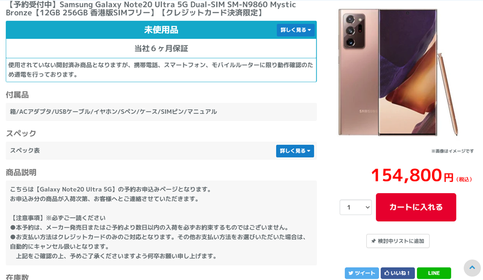Click the Facebook いいね! thumbs-up button
Image resolution: width=483 pixels, height=280 pixels.
[397, 273]
